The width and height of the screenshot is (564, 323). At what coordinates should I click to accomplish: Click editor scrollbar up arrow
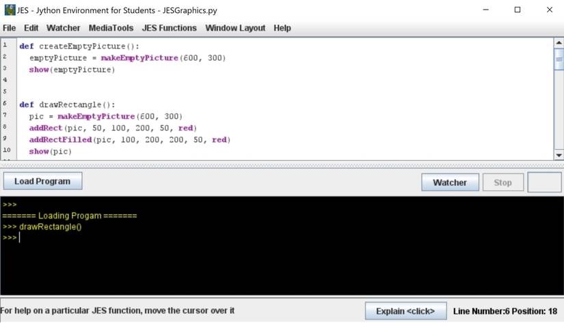pos(559,43)
